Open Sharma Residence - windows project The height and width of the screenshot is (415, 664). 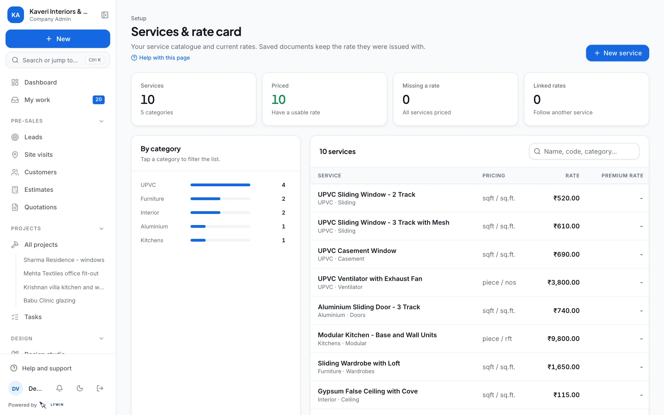pyautogui.click(x=64, y=260)
